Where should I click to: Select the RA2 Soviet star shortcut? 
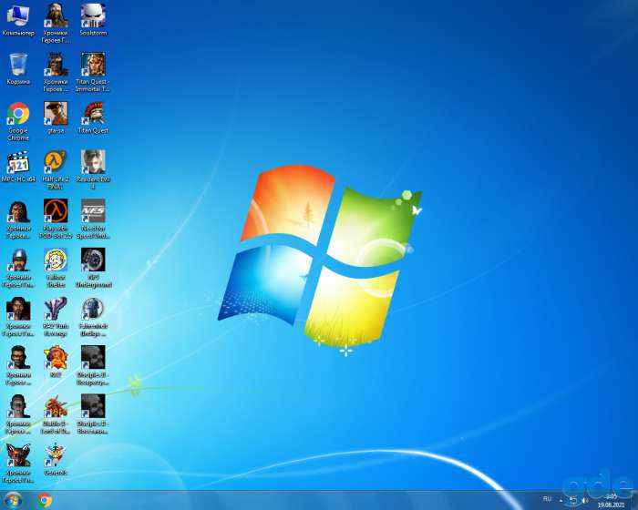coord(56,362)
